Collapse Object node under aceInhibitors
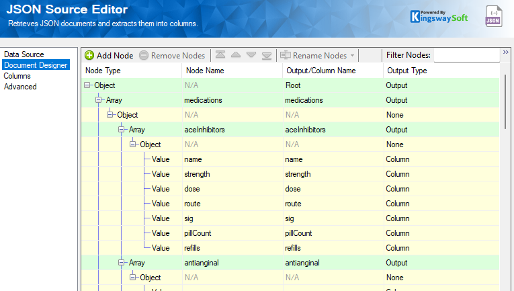This screenshot has width=514, height=291. (x=133, y=144)
